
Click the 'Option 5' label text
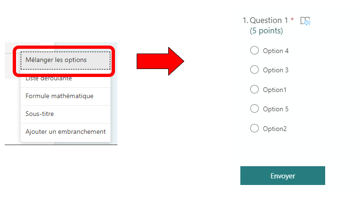tap(276, 109)
